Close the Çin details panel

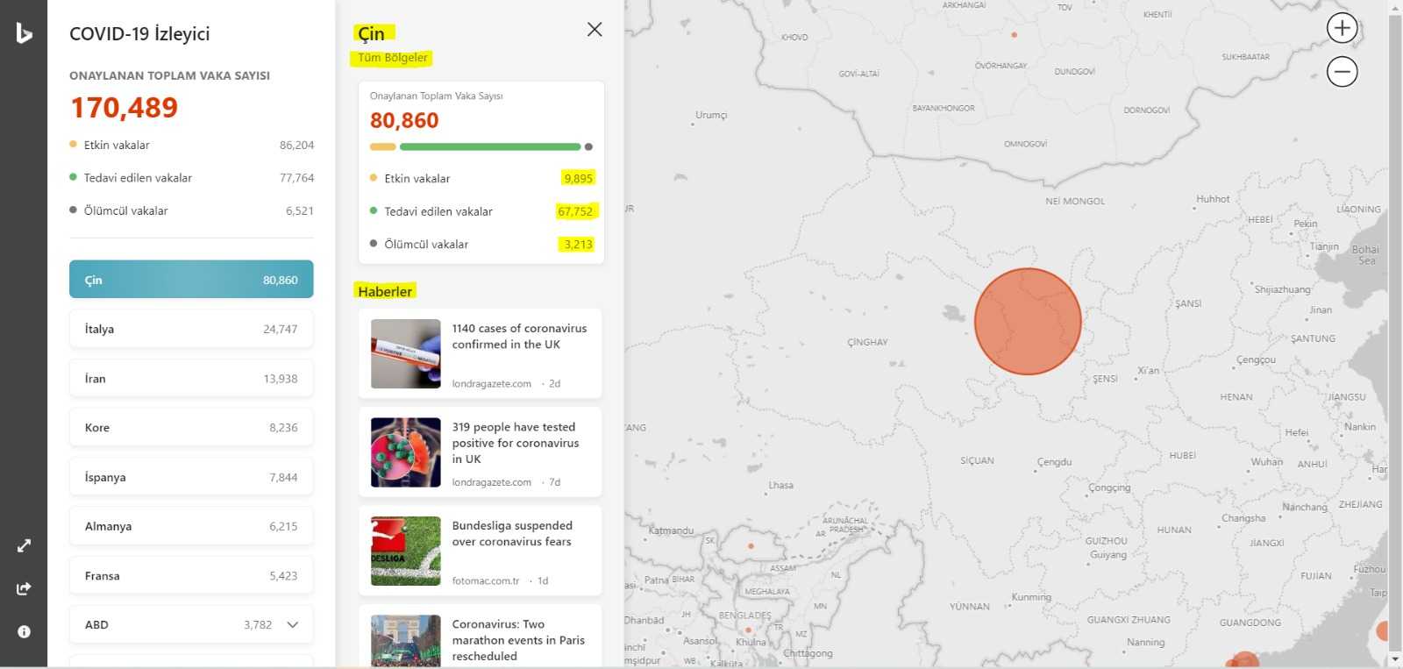(595, 29)
